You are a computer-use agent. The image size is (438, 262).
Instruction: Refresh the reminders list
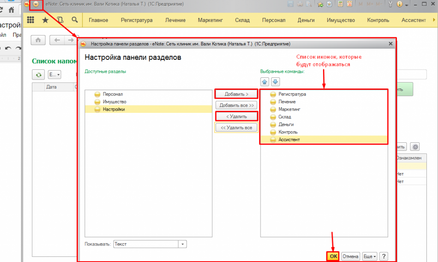[38, 75]
